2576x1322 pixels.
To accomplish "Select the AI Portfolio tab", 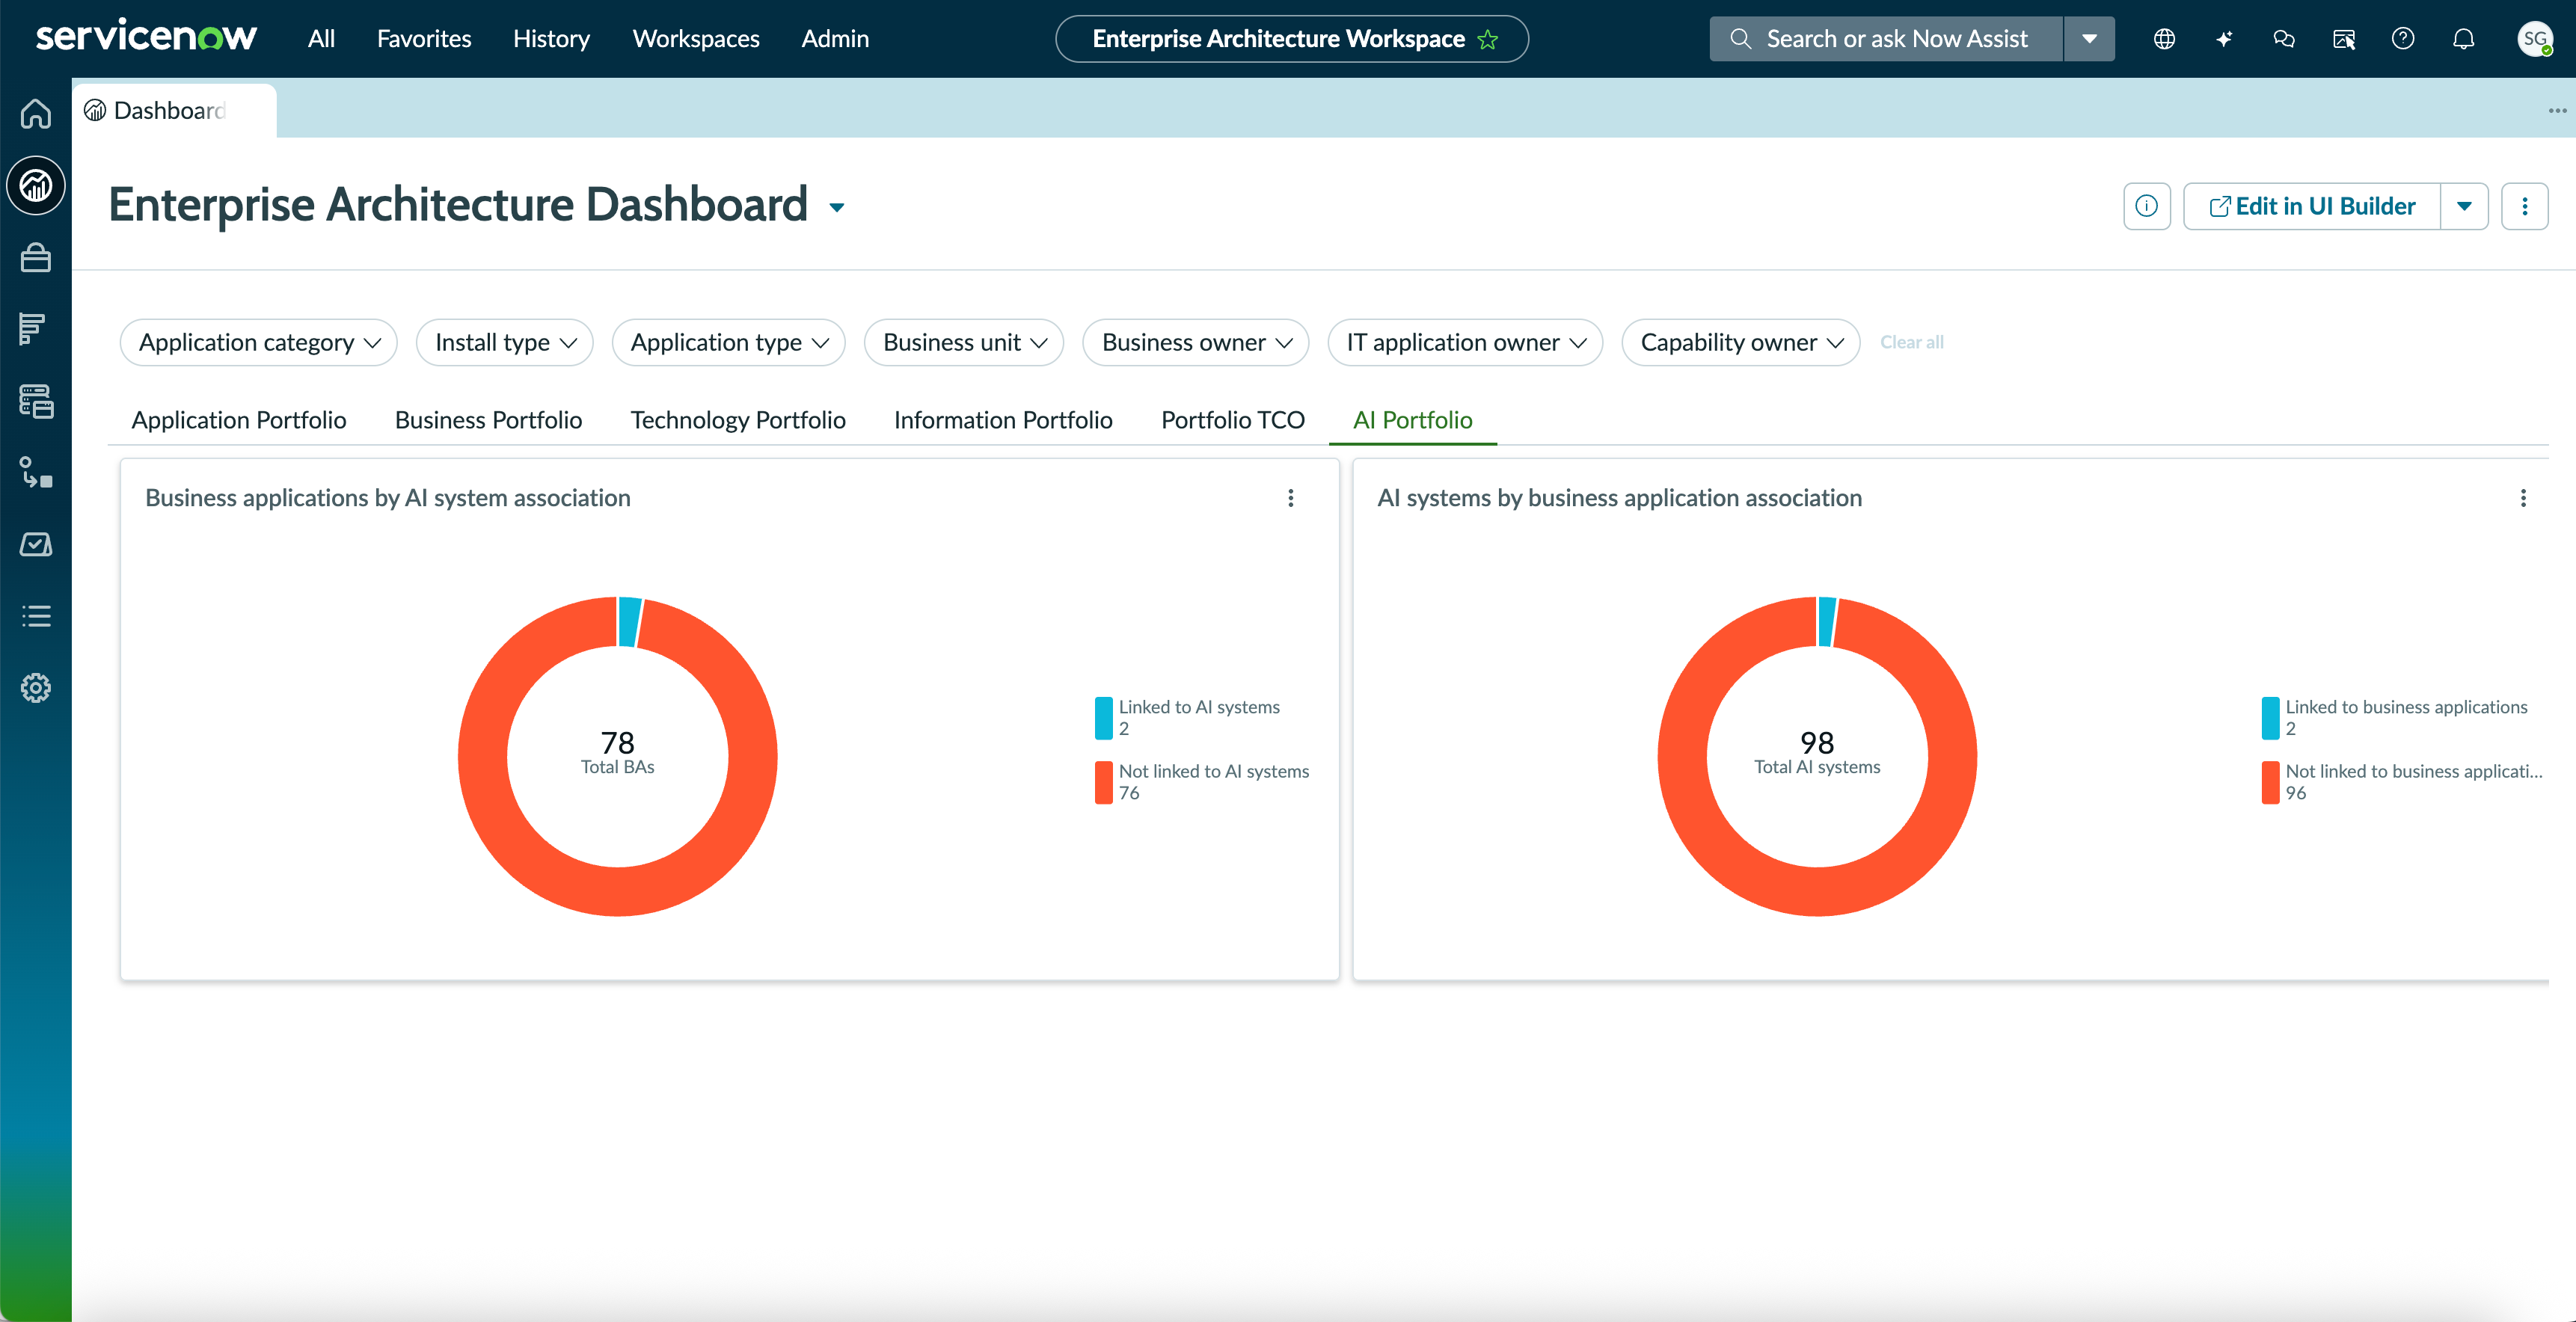I will [x=1413, y=420].
